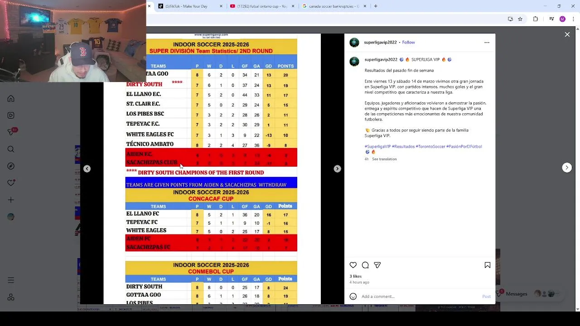
Task: Click the SUPER DIVISIÓN Team Statistics heading
Action: [211, 51]
